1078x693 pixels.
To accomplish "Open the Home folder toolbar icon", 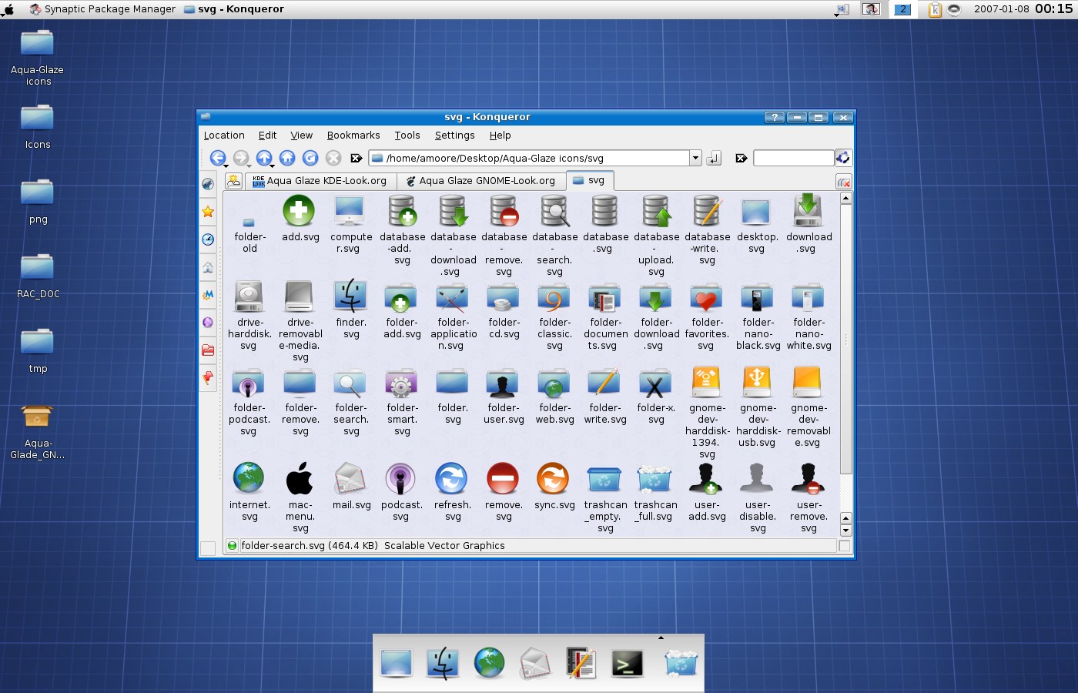I will click(287, 157).
